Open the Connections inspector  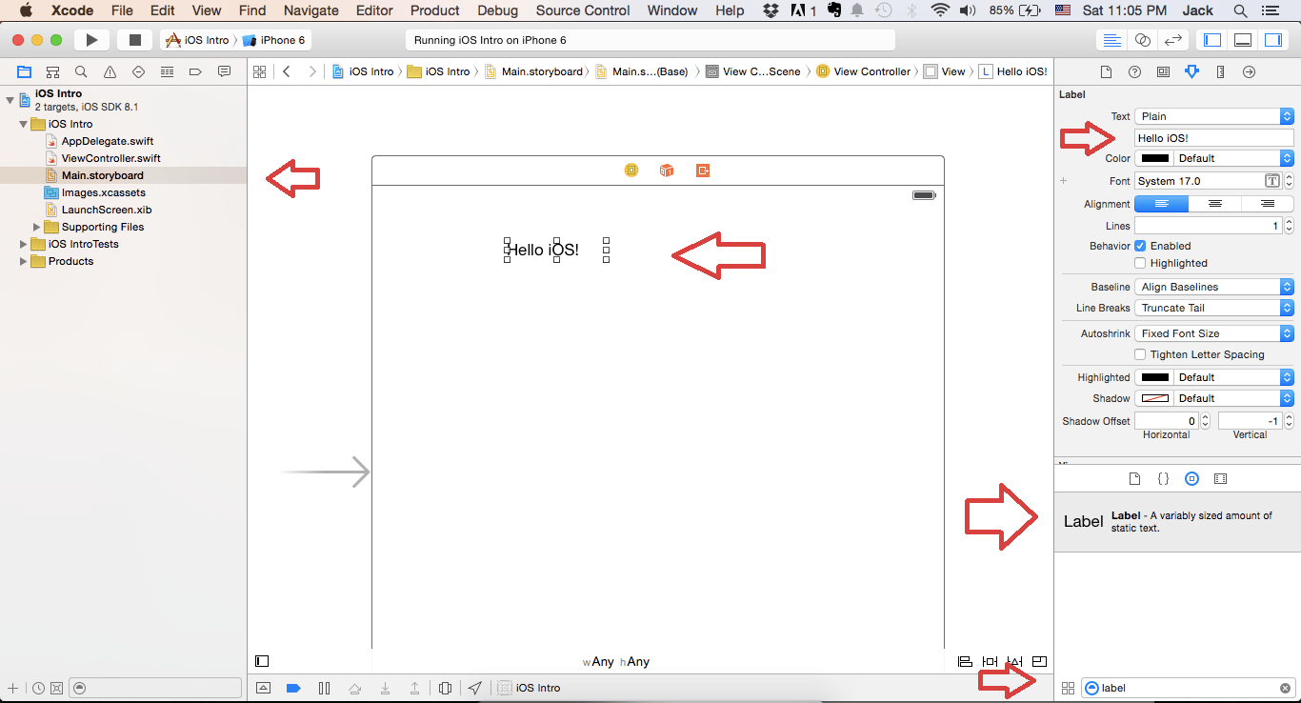1250,71
